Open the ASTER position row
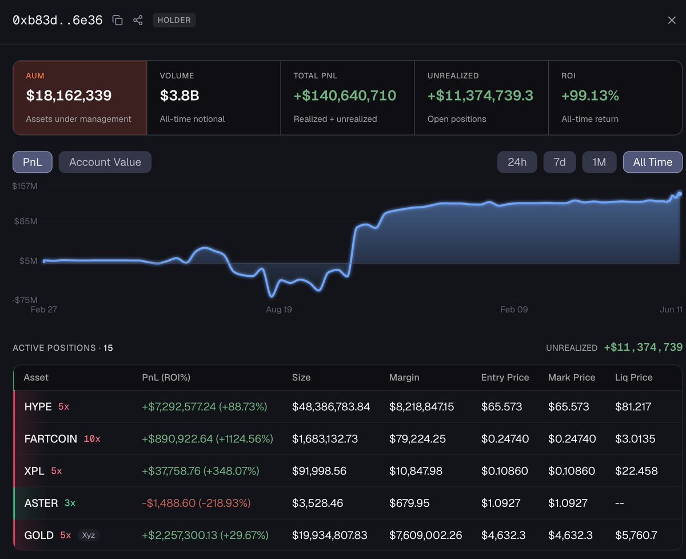The height and width of the screenshot is (559, 686). click(x=348, y=503)
